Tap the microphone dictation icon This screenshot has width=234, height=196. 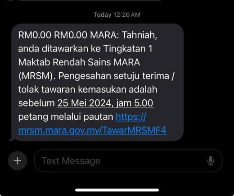coord(211,161)
